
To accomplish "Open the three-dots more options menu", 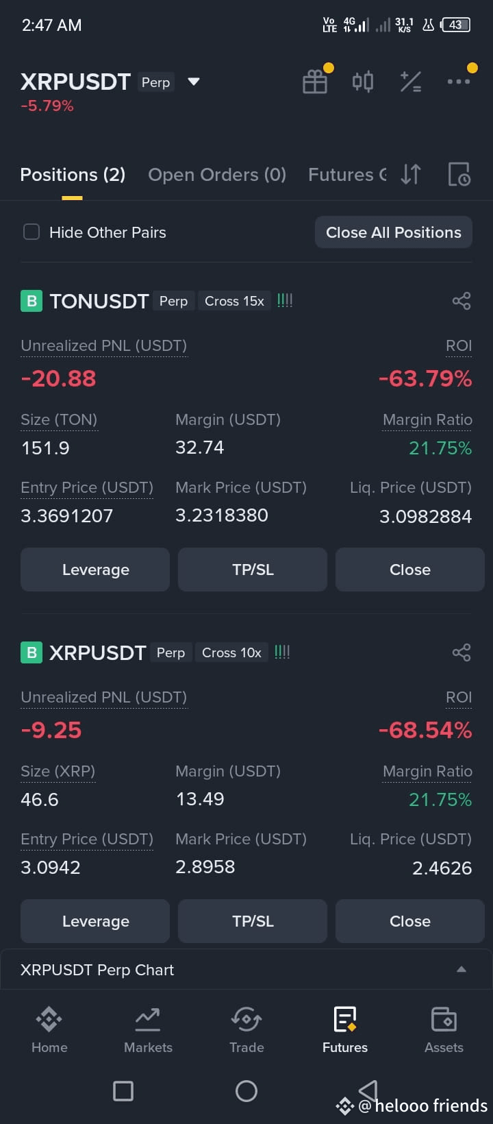I will click(459, 81).
